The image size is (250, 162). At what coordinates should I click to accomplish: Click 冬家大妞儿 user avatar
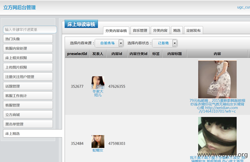coord(98,83)
